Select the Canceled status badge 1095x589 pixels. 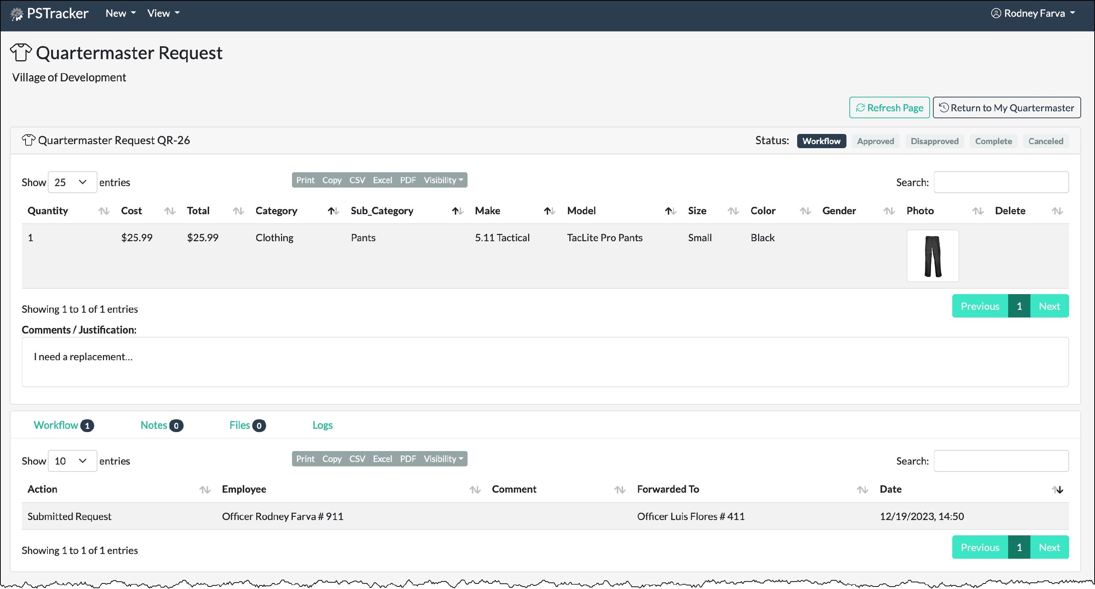tap(1045, 141)
